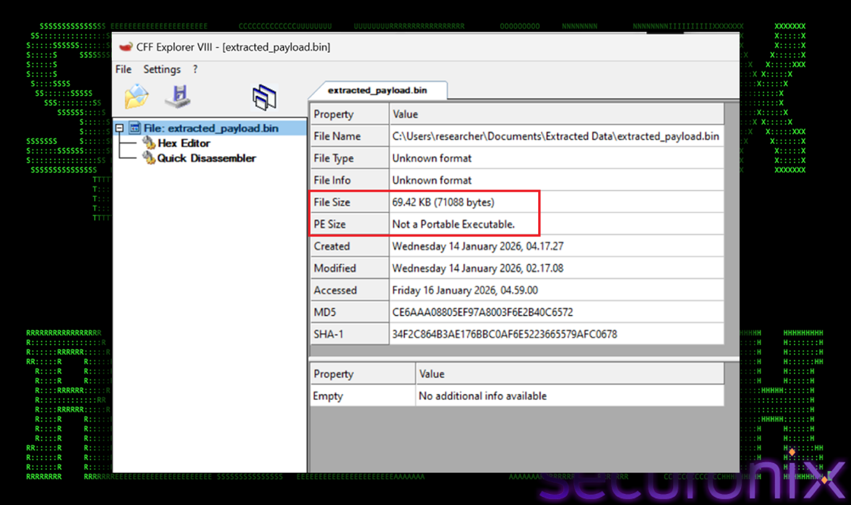Select the SHA-1 hash value cell
This screenshot has width=851, height=505.
click(x=504, y=335)
